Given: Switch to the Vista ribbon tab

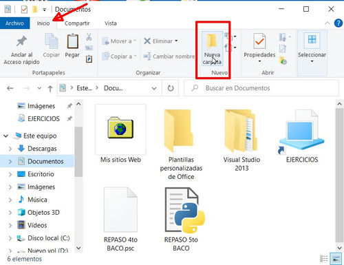Looking at the screenshot, I should click(x=111, y=23).
